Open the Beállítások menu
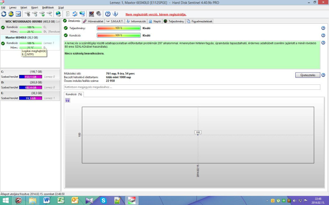 click(48, 7)
